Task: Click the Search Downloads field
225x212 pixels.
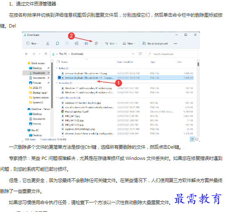Action: (172, 54)
